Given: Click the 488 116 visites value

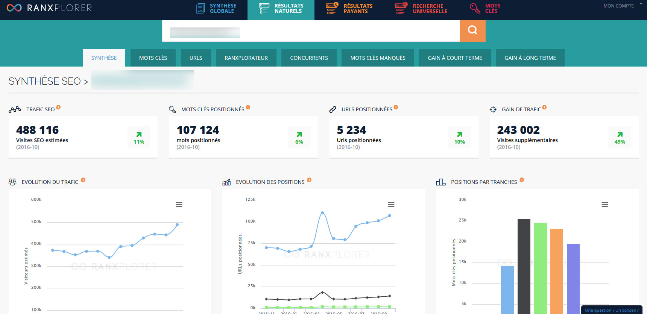Looking at the screenshot, I should tap(37, 130).
